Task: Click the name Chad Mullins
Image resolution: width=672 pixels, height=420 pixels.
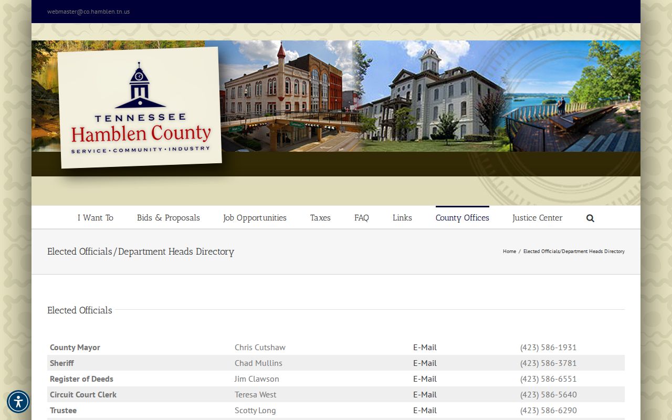Action: coord(258,363)
